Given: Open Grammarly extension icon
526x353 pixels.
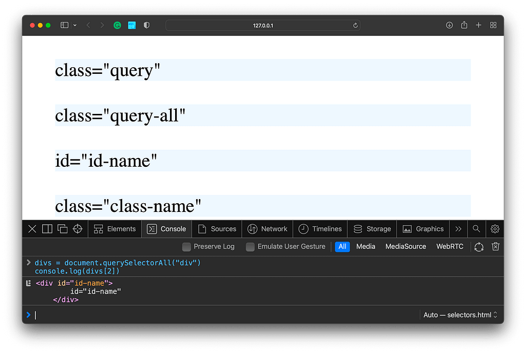Looking at the screenshot, I should (117, 25).
